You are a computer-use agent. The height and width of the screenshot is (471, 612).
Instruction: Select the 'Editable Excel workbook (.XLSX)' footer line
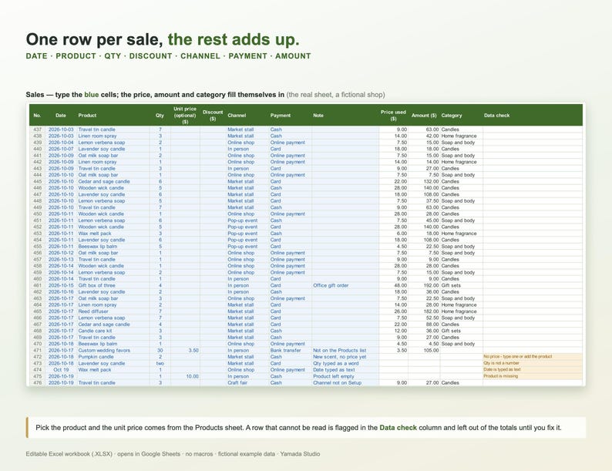coord(173,454)
